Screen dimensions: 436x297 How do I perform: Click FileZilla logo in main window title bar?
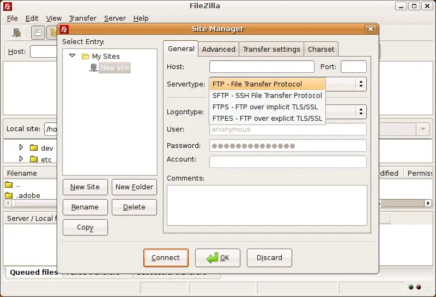(8, 6)
